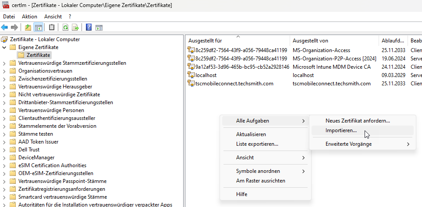Collapse the Eigene Zertifikate tree node
This screenshot has height=207, width=422.
[x=4, y=47]
